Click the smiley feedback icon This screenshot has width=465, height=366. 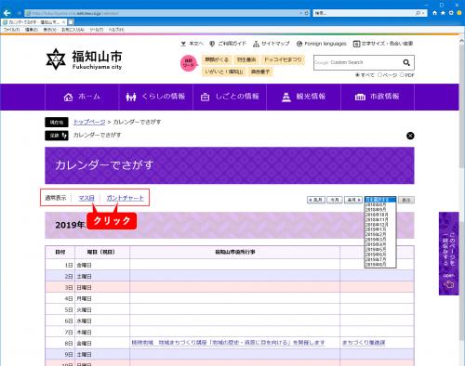459,13
